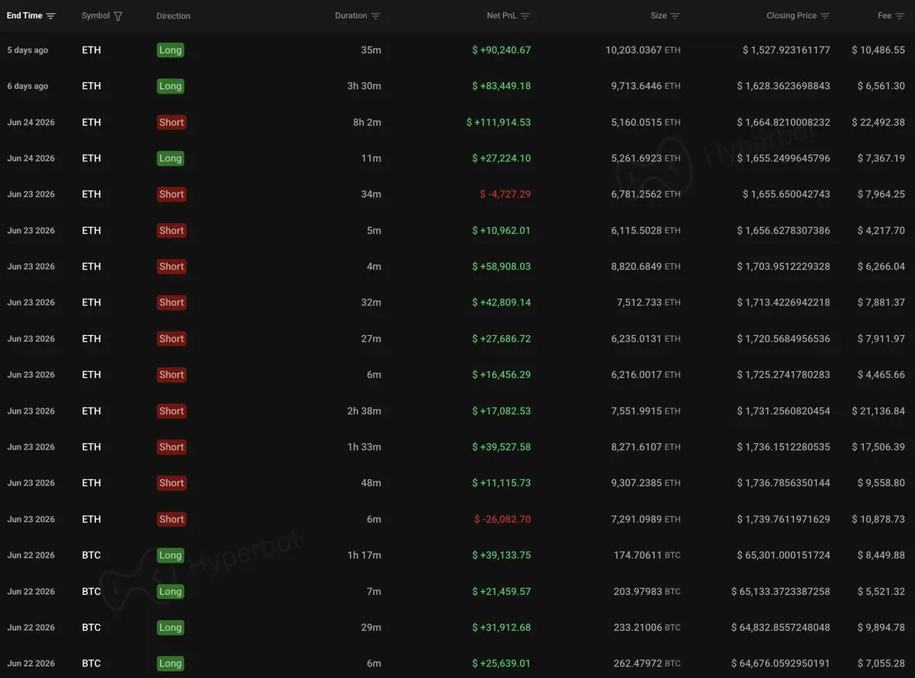
Task: Click Net PnL $ +16,456.29
Action: (501, 375)
